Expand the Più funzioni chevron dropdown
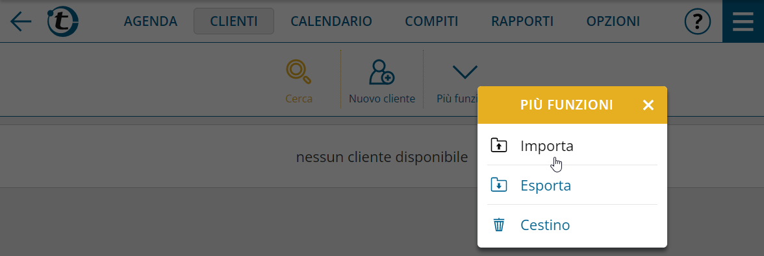The height and width of the screenshot is (256, 764). click(465, 72)
